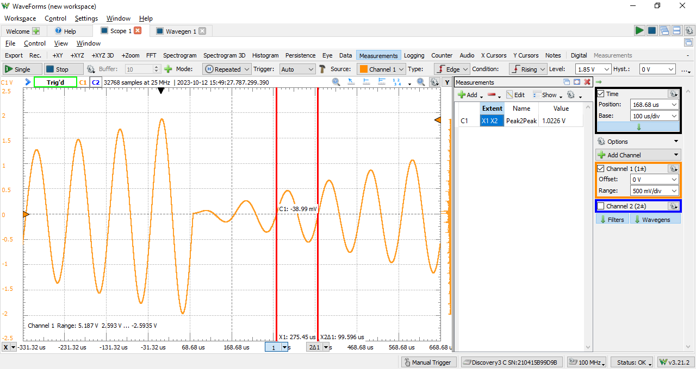Select the zoom-to-point magnifier icon
This screenshot has height=369, width=696.
coord(335,82)
